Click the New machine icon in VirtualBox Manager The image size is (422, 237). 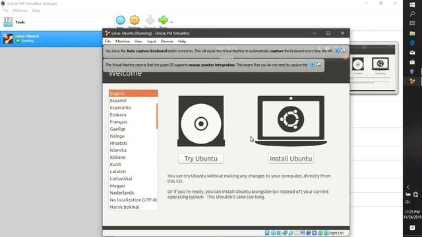[x=120, y=20]
